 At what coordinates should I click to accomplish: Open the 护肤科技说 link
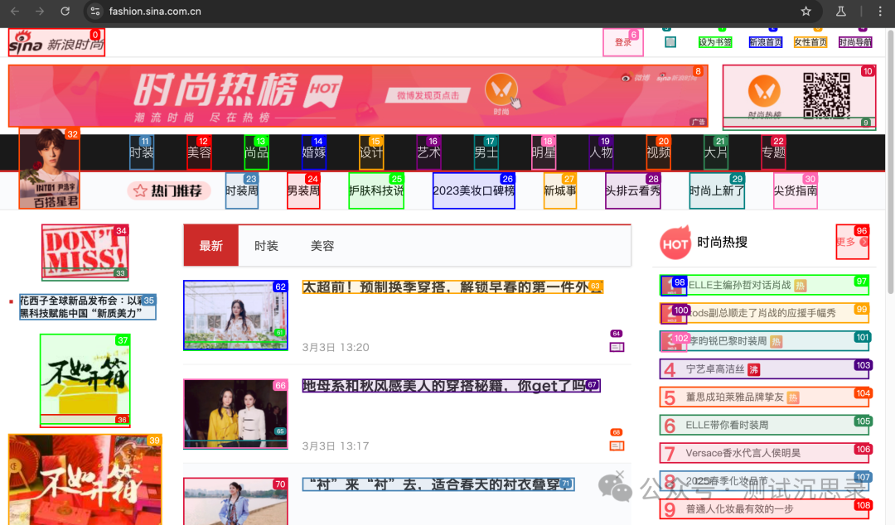[376, 190]
